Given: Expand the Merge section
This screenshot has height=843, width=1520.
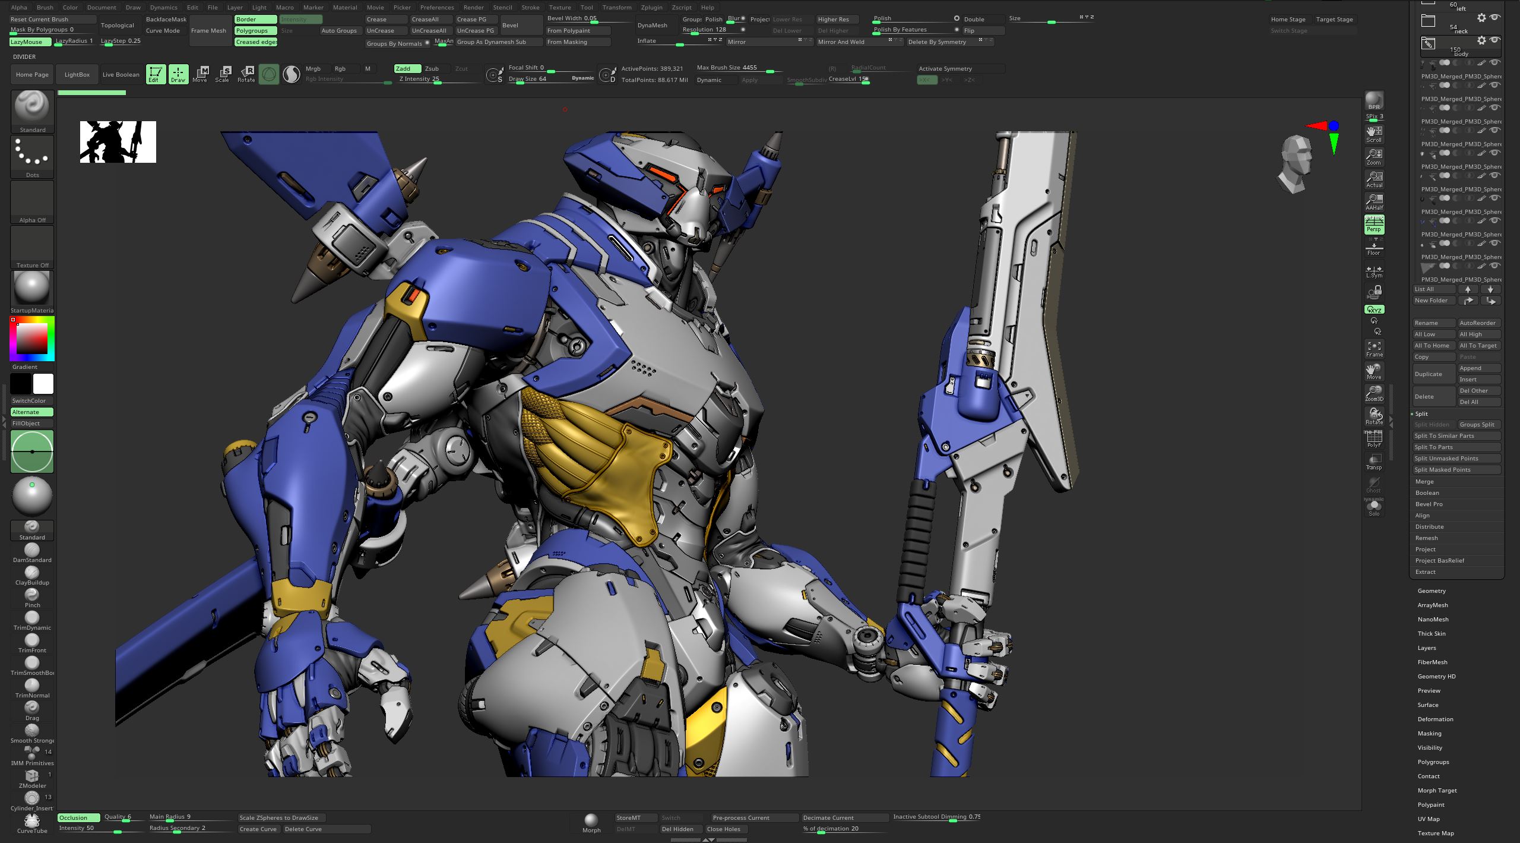Looking at the screenshot, I should (x=1424, y=481).
